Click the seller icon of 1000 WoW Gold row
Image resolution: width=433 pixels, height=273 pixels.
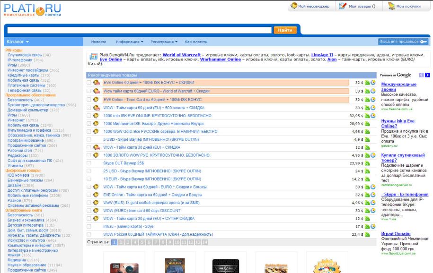(96, 131)
